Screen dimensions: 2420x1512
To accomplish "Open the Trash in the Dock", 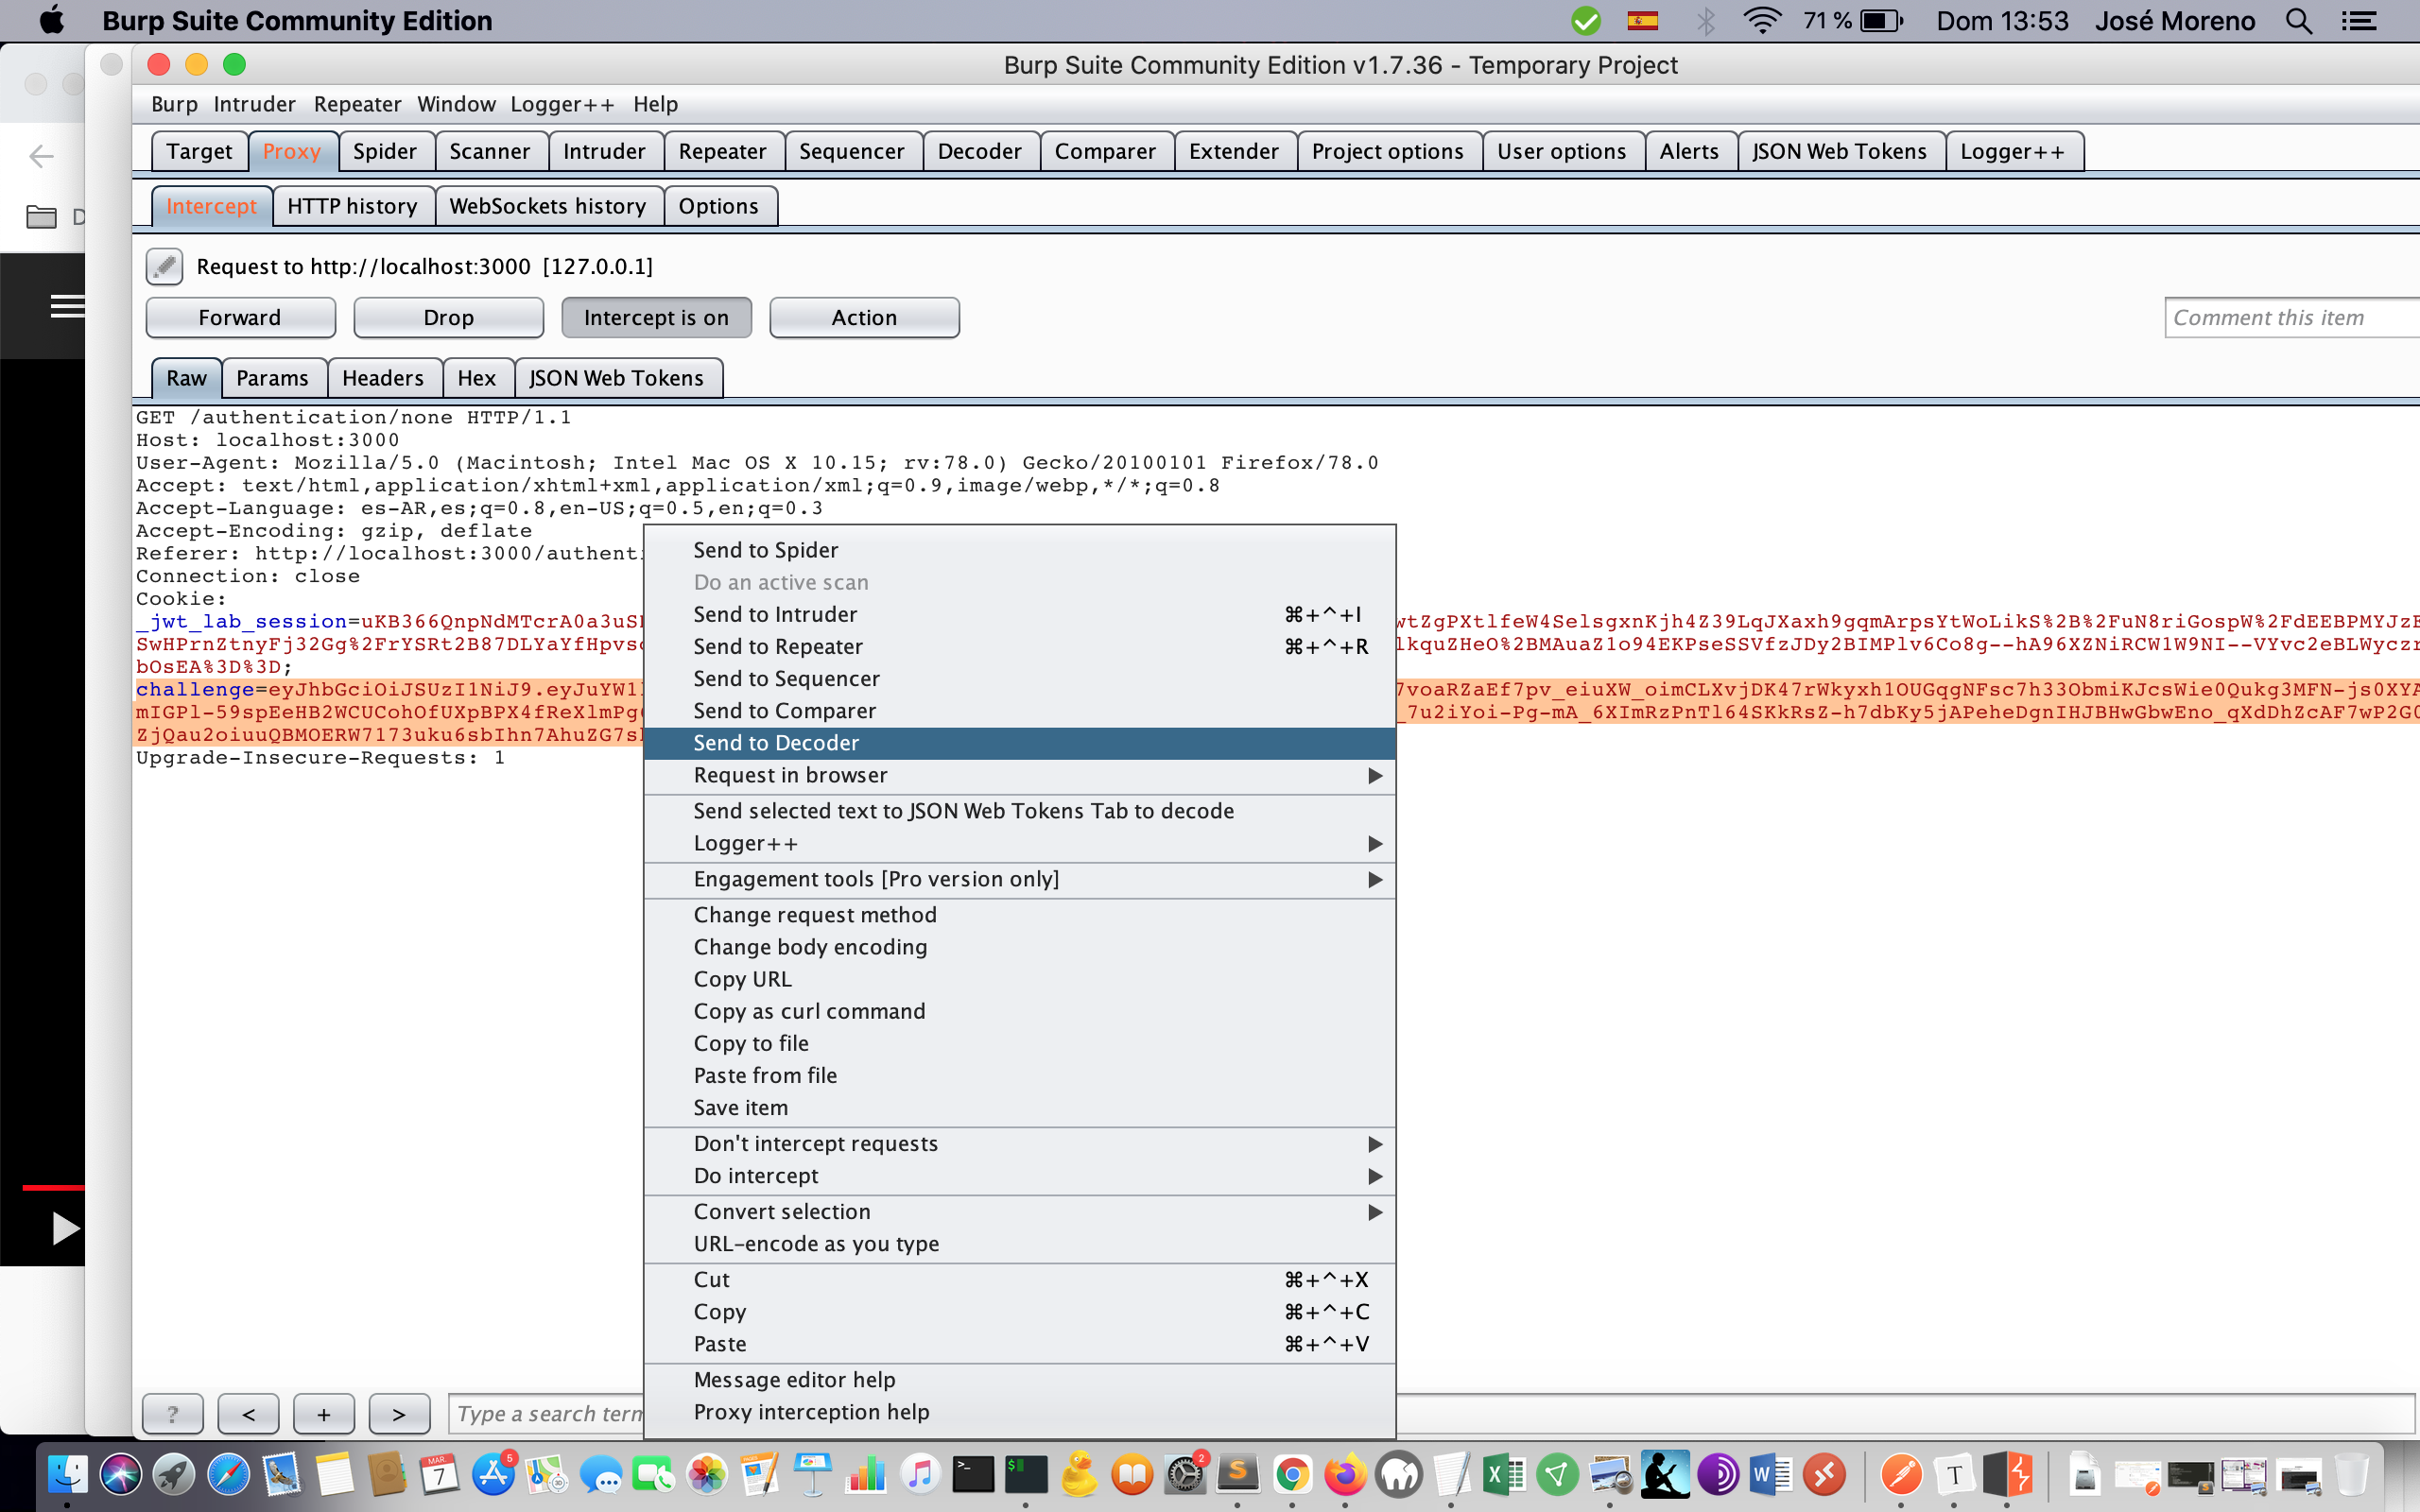I will click(x=2352, y=1474).
